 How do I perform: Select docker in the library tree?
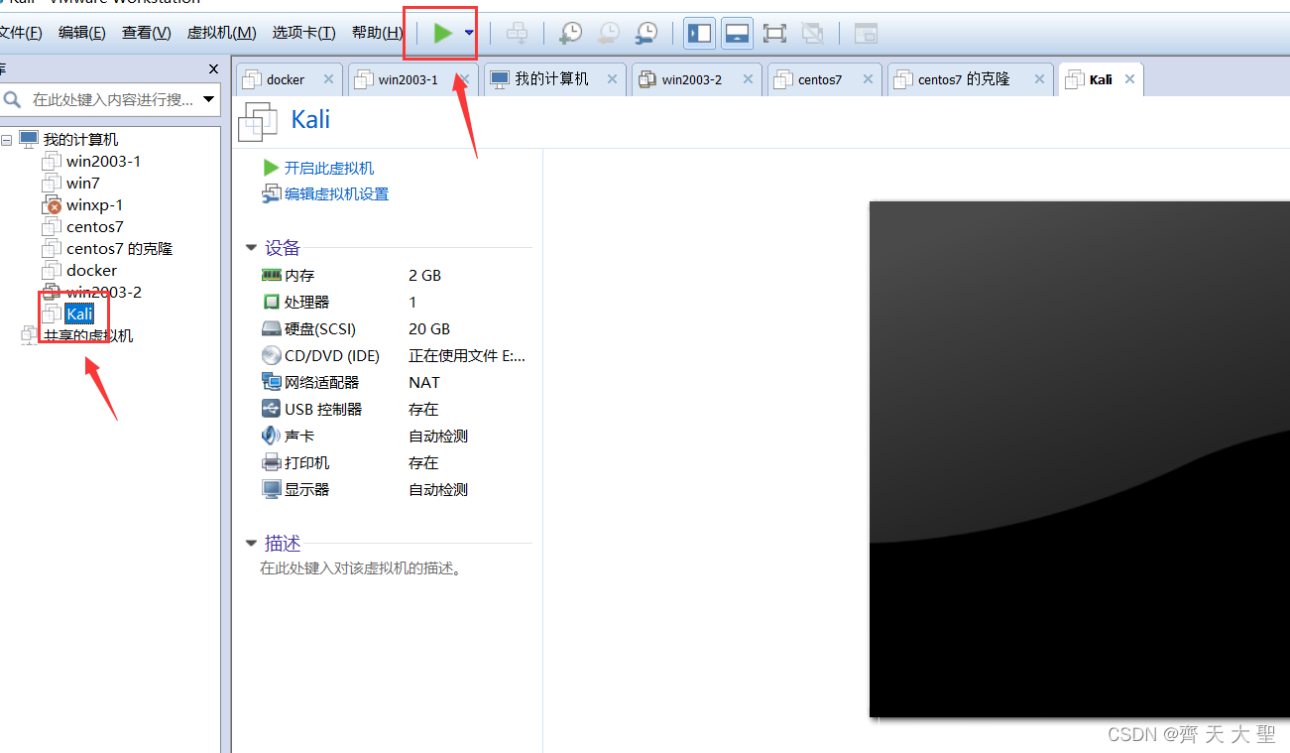point(91,271)
